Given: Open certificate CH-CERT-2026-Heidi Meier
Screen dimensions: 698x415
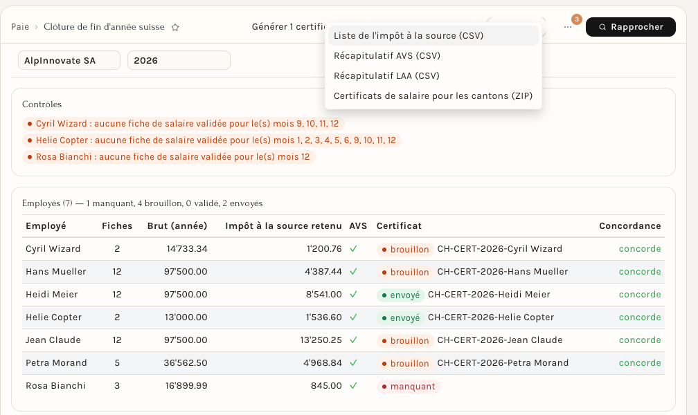Looking at the screenshot, I should pyautogui.click(x=489, y=295).
